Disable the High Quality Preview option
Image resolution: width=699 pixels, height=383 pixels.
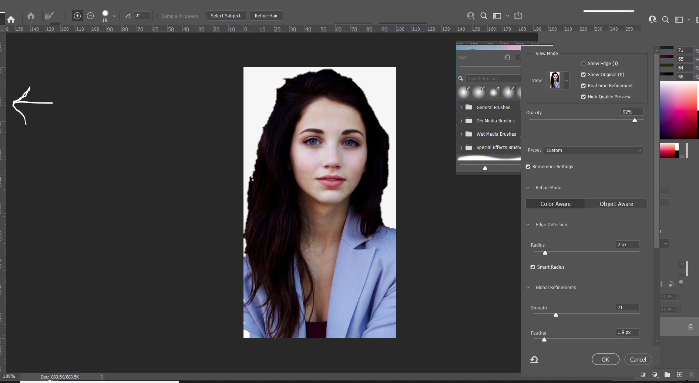584,97
